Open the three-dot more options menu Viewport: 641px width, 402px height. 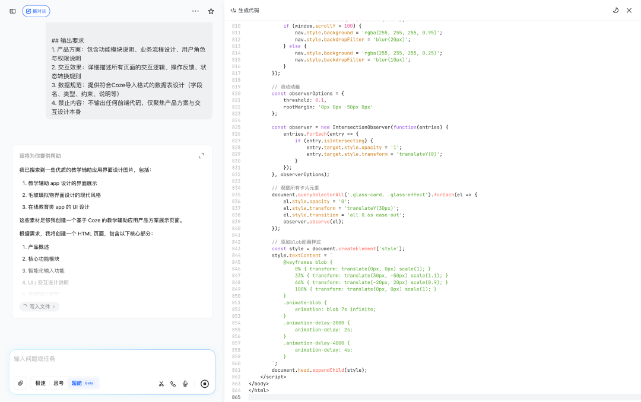coord(195,11)
